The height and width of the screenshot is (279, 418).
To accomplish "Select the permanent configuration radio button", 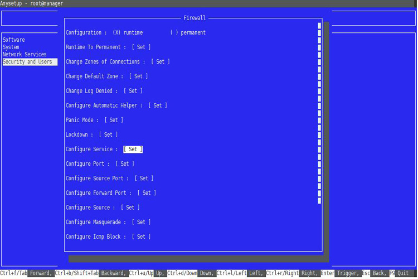I will (174, 32).
